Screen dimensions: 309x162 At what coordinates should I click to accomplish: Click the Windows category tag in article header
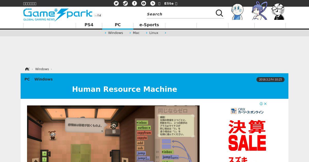coord(44,79)
